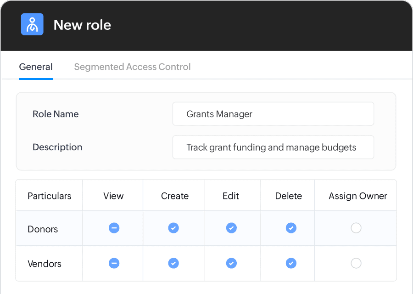Uncheck Edit permission for Donors
Screen dimensions: 413x294
[x=231, y=228]
